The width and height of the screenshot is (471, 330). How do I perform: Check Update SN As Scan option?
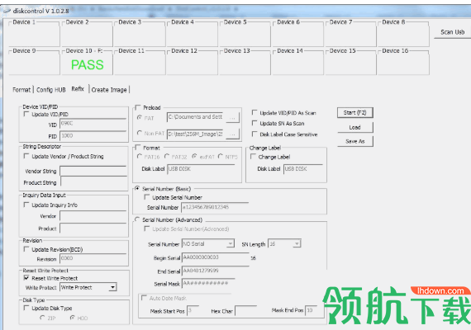[x=255, y=123]
